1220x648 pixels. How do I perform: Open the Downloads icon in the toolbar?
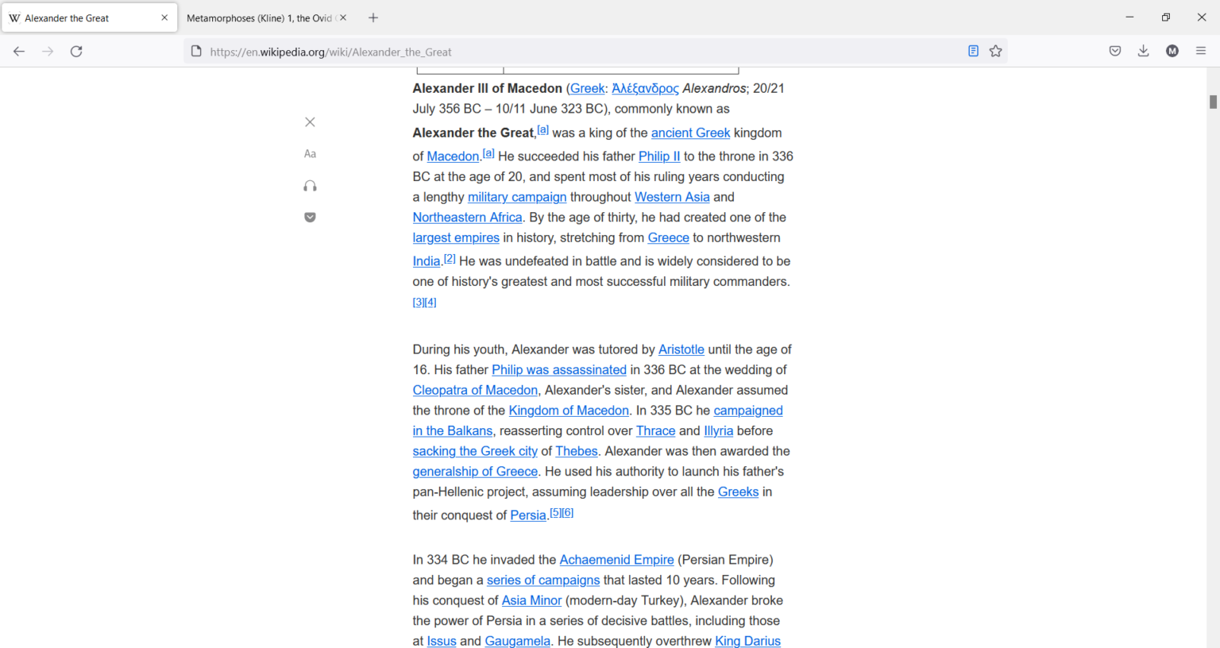1143,50
